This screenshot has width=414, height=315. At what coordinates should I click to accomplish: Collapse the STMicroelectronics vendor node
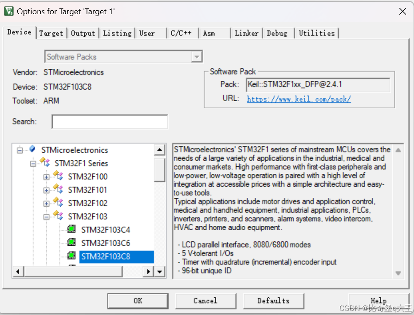tap(20, 150)
